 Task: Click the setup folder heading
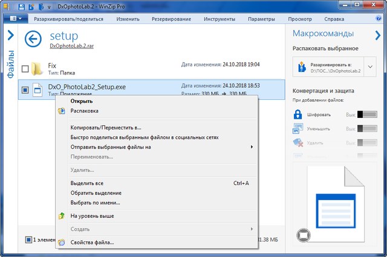[x=64, y=36]
